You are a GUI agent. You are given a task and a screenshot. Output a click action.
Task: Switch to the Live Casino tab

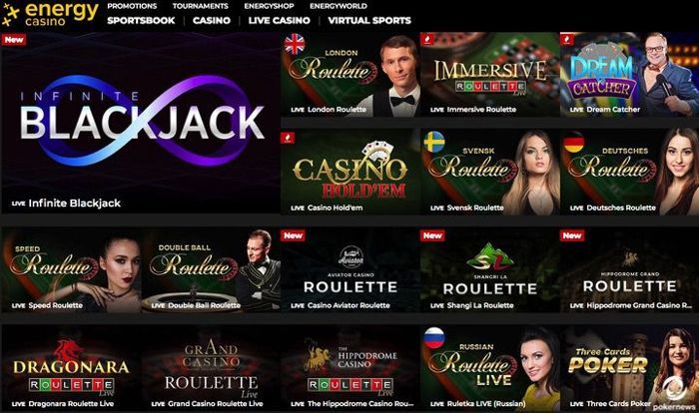279,21
